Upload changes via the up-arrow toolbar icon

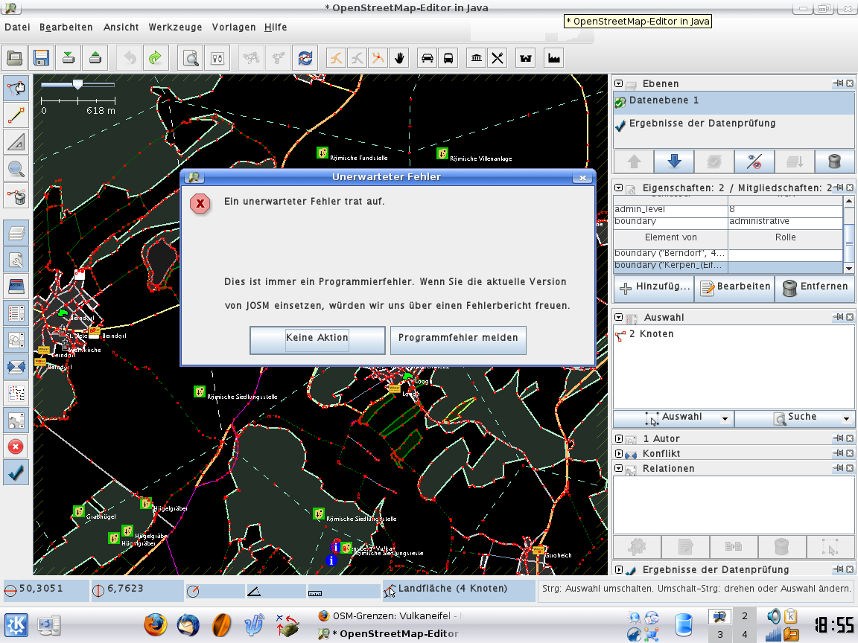point(95,58)
